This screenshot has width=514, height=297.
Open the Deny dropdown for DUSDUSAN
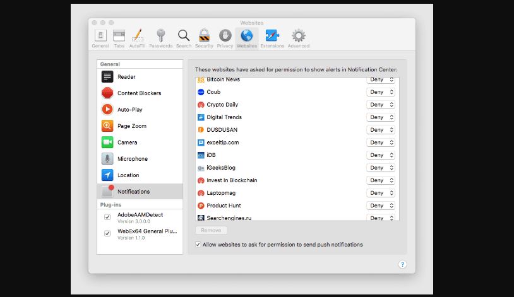[x=381, y=130]
